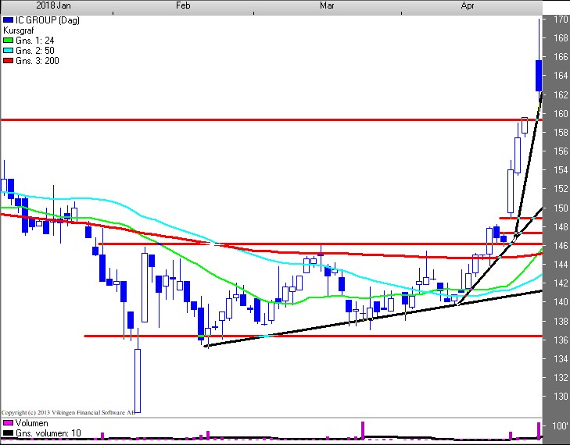
Task: Select the red Gns. 3 legend swatch
Action: pyautogui.click(x=8, y=60)
